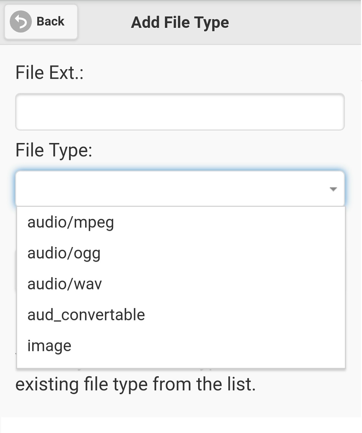Click blank space right of File Ext. label
This screenshot has height=433, width=362.
coord(218,73)
